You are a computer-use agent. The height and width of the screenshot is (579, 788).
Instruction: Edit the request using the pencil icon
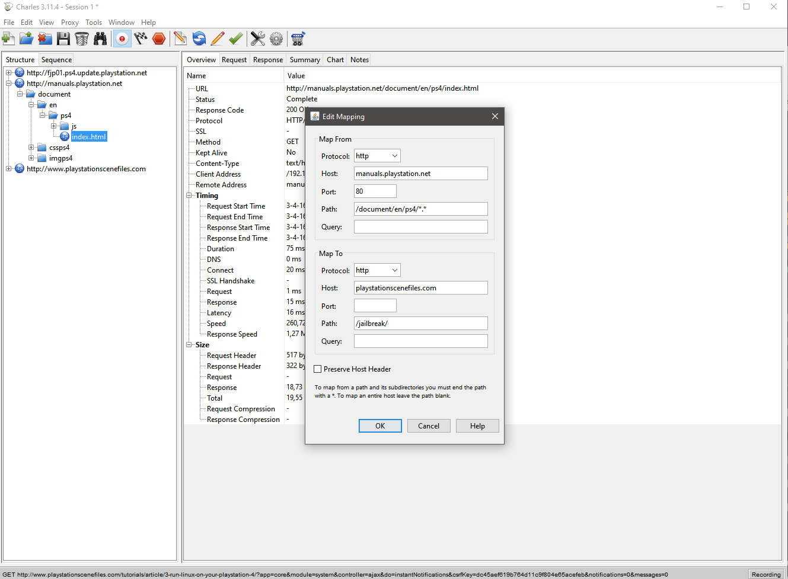(218, 39)
